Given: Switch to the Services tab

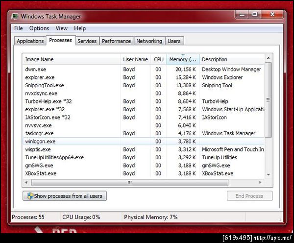Looking at the screenshot, I should [x=87, y=41].
